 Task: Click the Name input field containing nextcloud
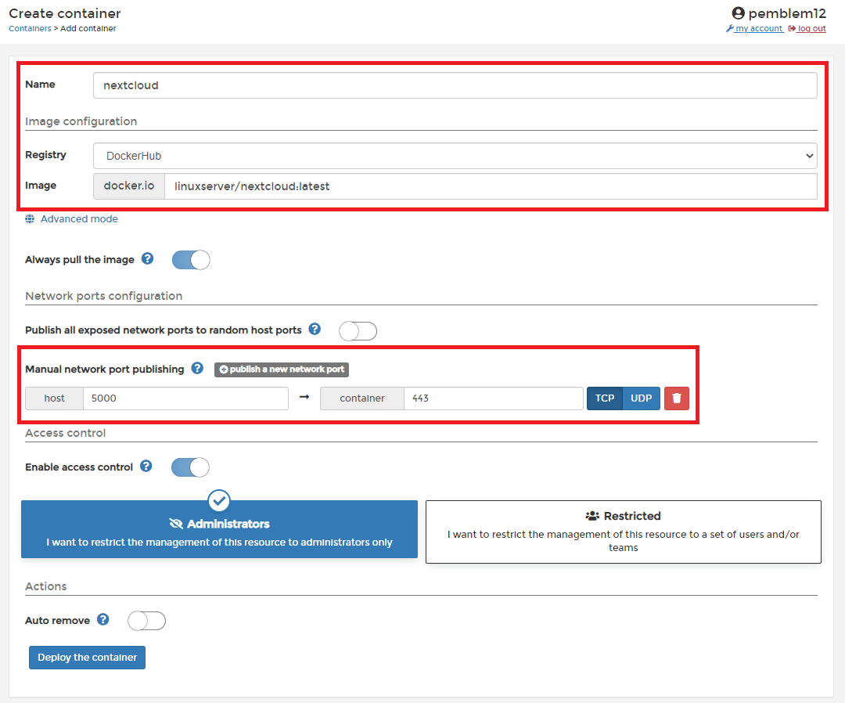(455, 85)
